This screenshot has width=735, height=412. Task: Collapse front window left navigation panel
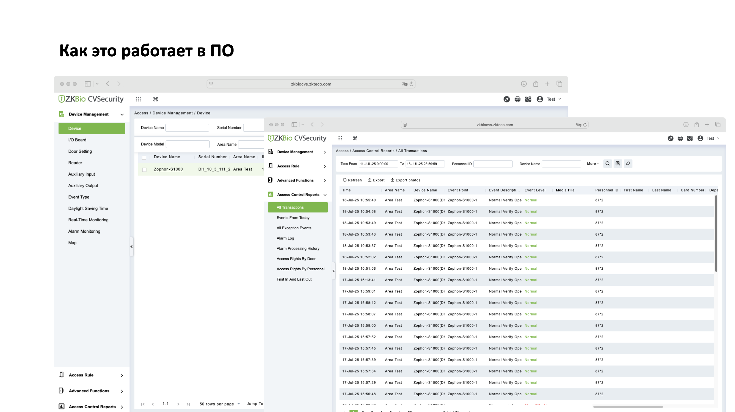(x=333, y=271)
